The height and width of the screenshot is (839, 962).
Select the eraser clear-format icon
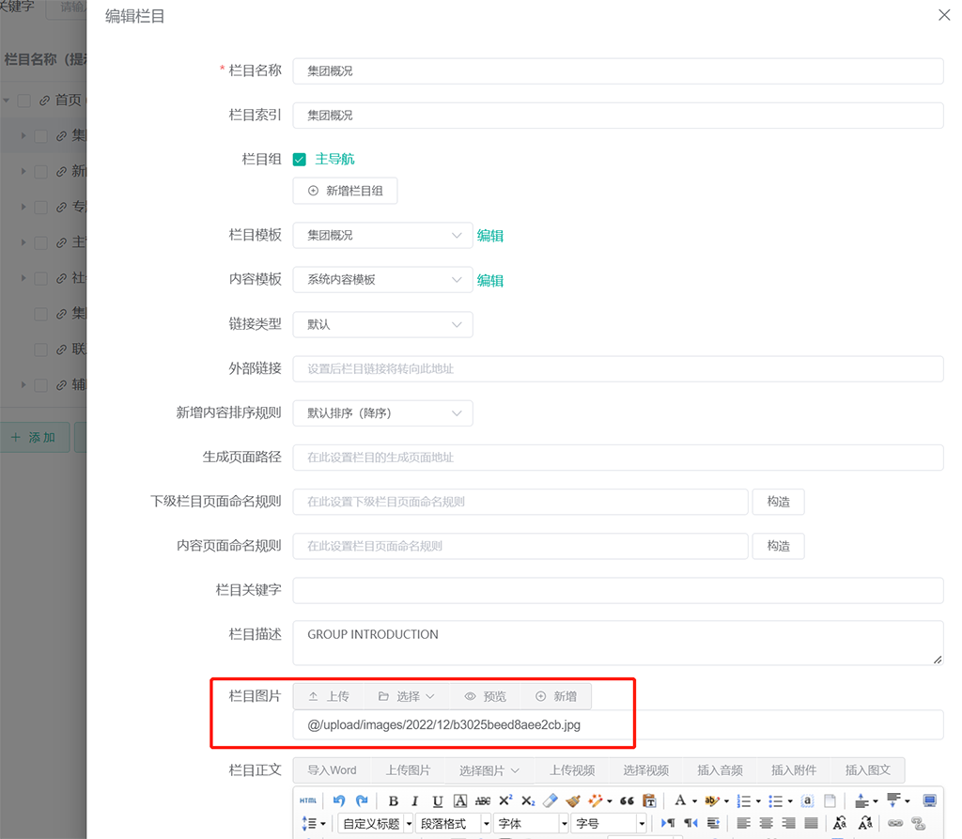(551, 800)
